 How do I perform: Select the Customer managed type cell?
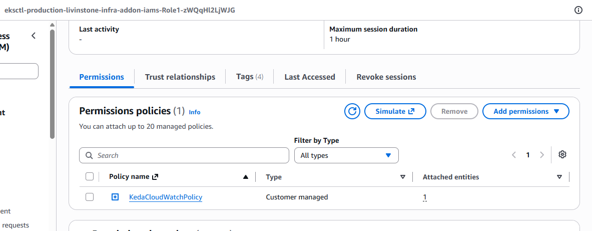[297, 197]
